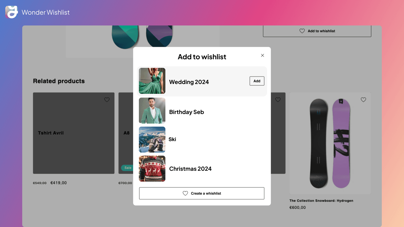Image resolution: width=404 pixels, height=227 pixels.
Task: Click the Birthday Seb suit thumbnail
Action: coord(152,110)
